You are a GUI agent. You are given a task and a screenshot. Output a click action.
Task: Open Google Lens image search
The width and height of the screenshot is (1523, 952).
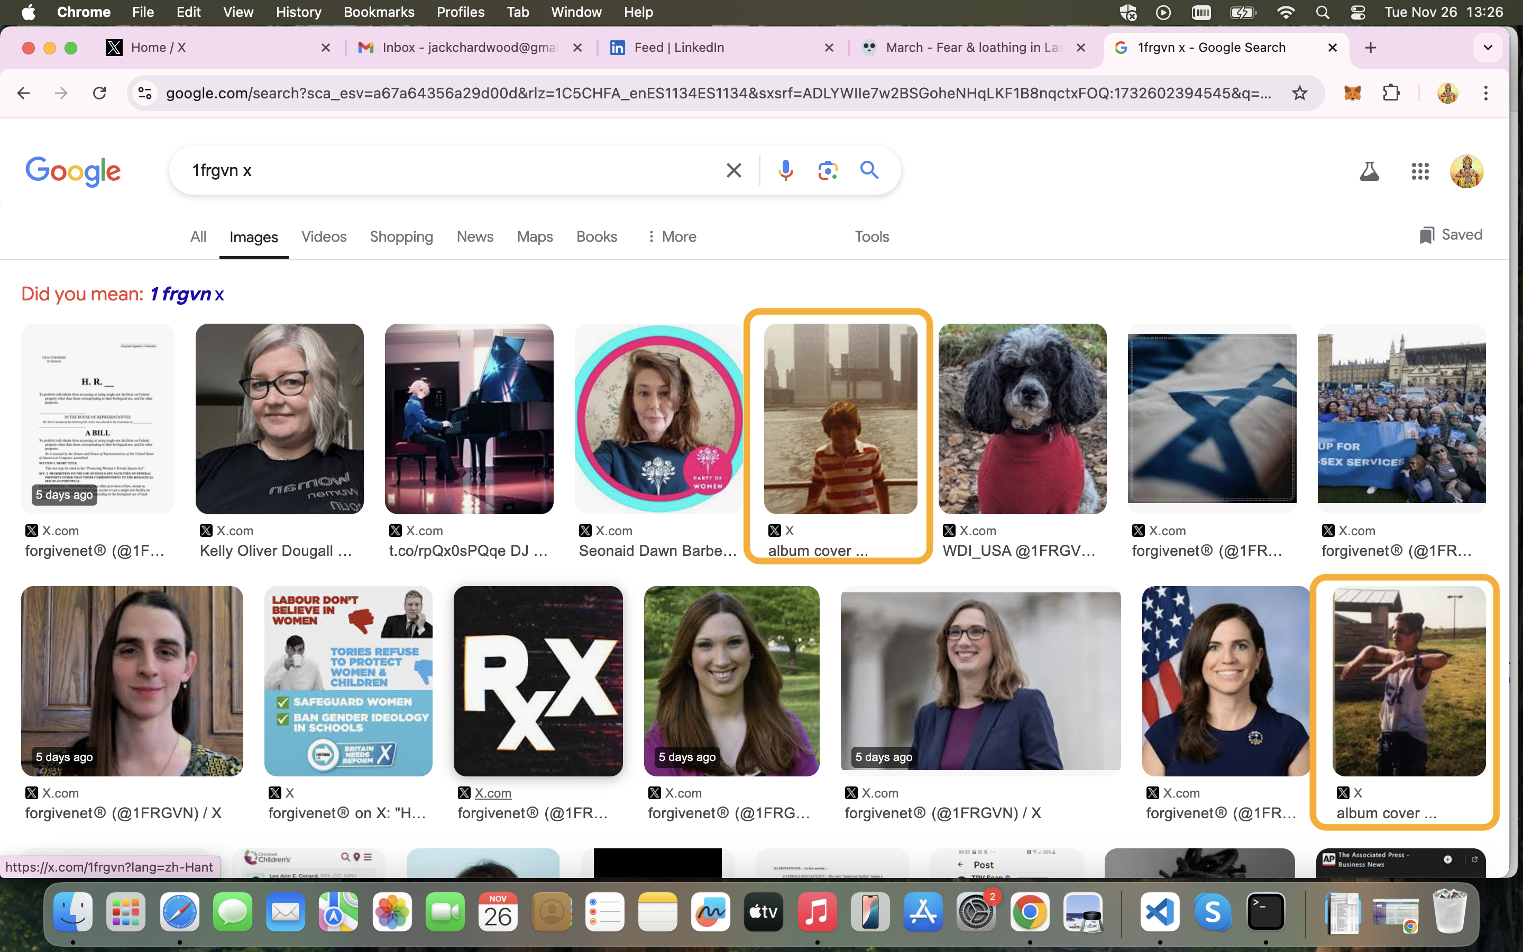coord(828,170)
